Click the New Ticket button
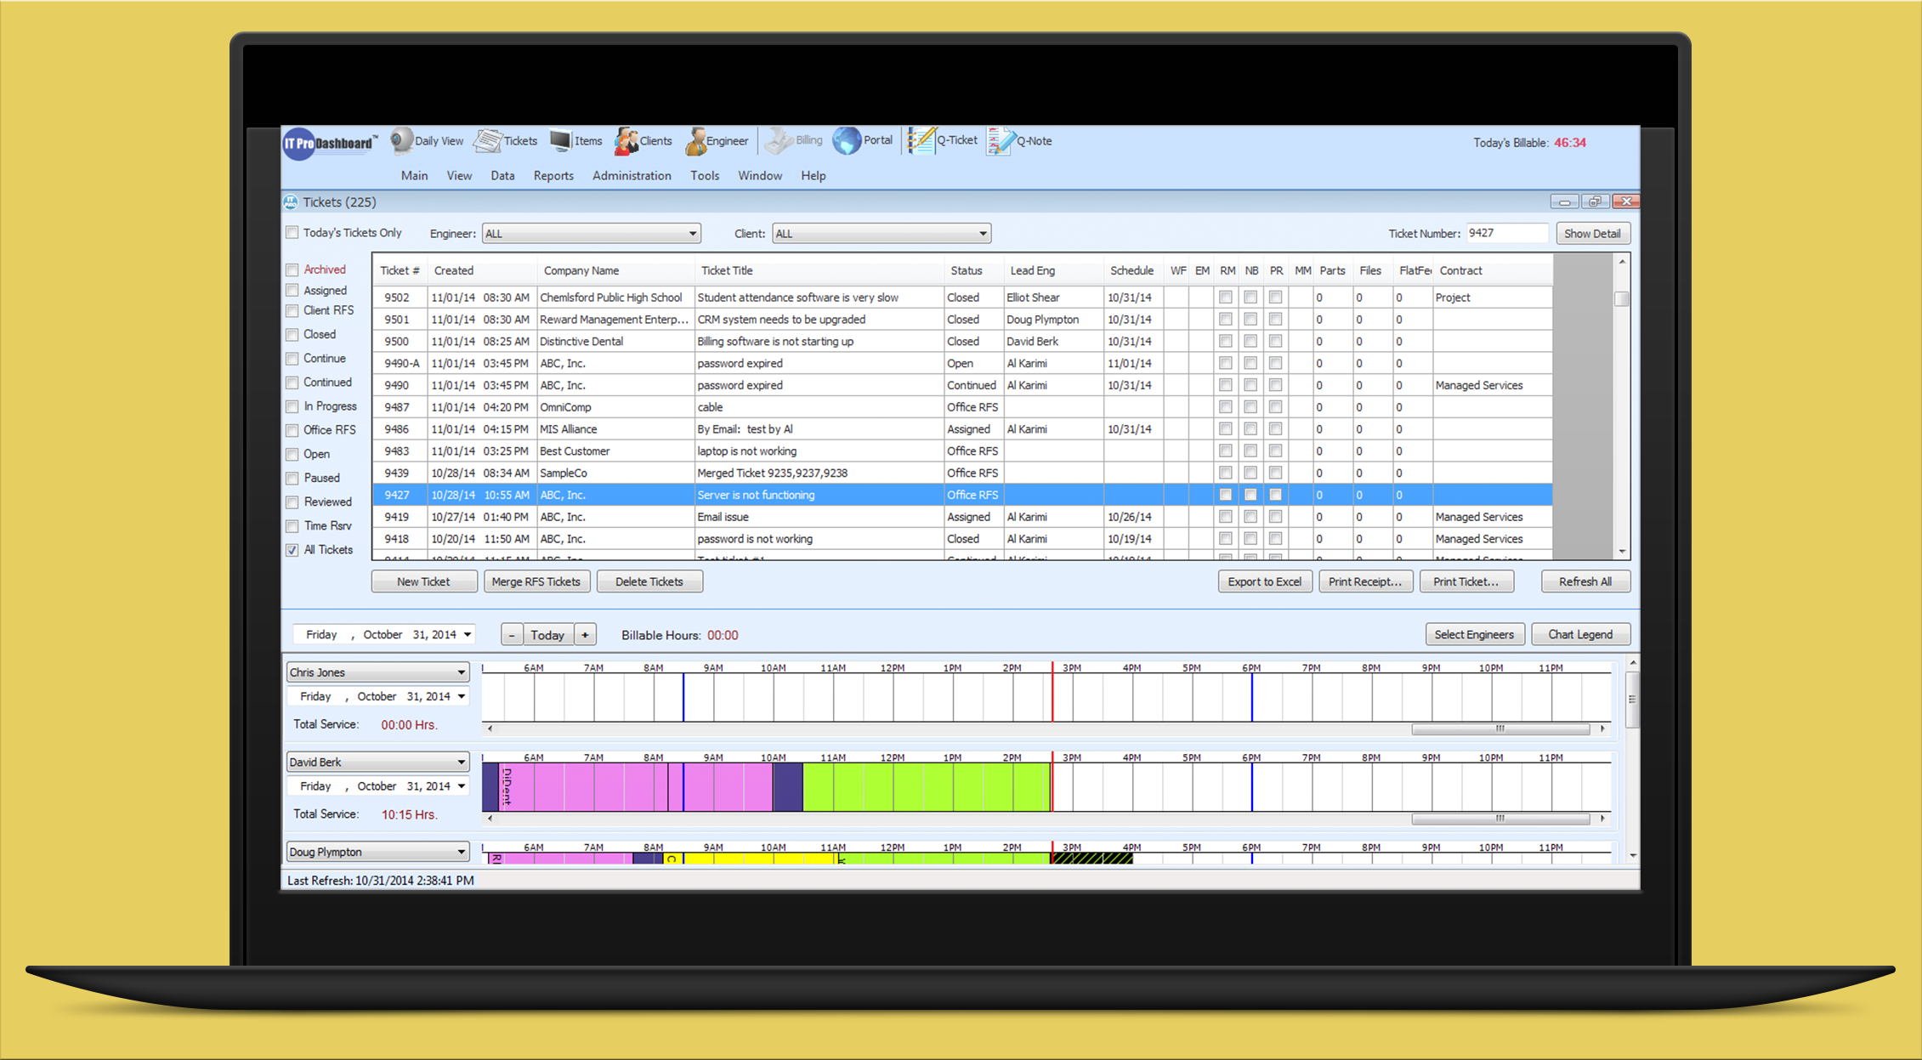 (x=423, y=581)
